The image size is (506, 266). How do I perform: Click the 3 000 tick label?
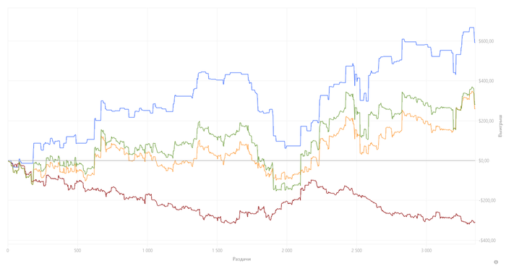426,251
